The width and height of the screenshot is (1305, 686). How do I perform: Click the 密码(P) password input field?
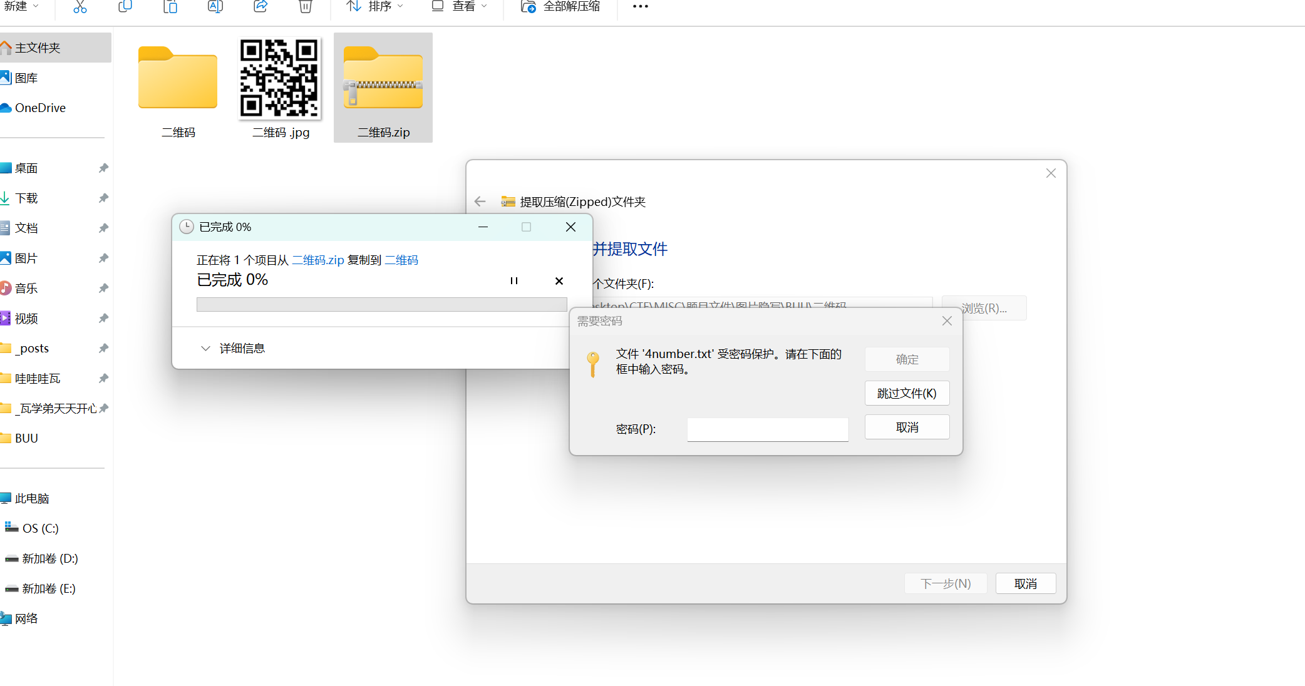767,429
